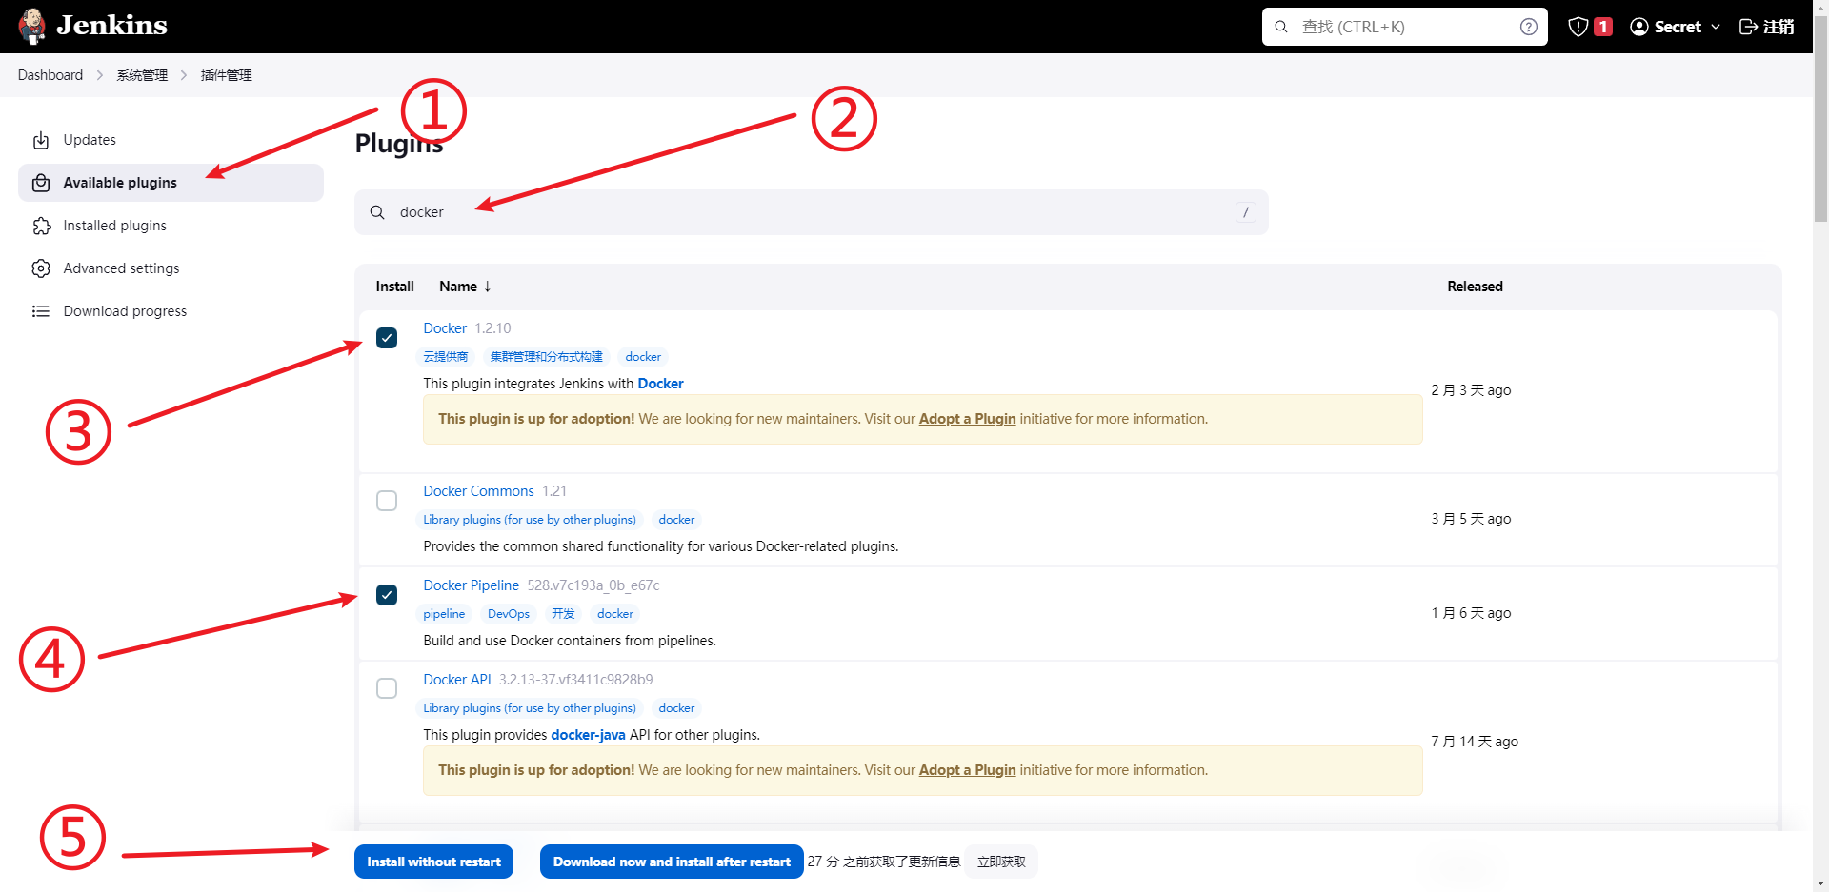Open the security shield warning icon

coord(1578,27)
